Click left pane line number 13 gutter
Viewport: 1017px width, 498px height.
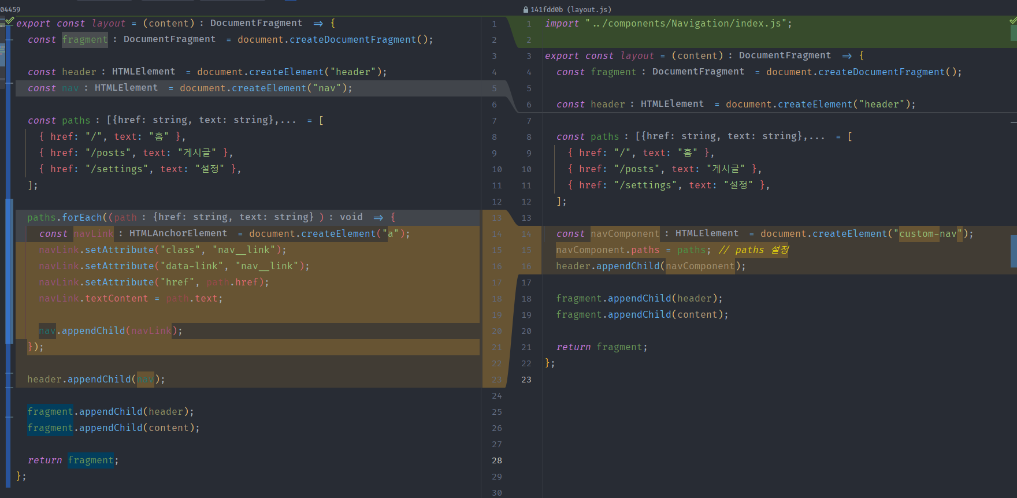click(497, 218)
